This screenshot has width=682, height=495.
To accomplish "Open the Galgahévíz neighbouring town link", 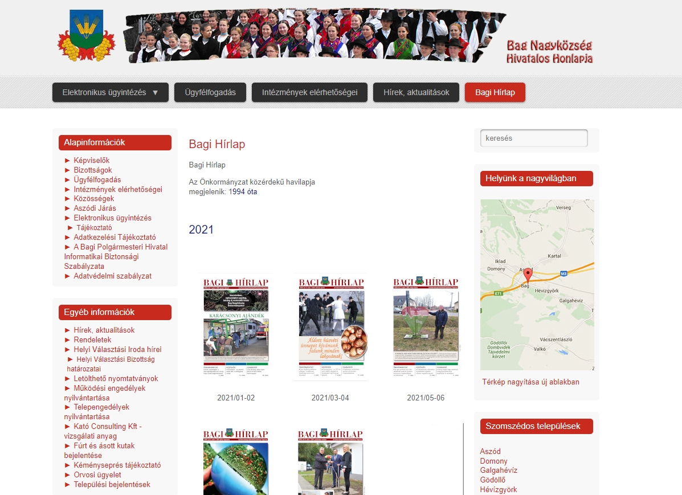I will click(x=499, y=470).
